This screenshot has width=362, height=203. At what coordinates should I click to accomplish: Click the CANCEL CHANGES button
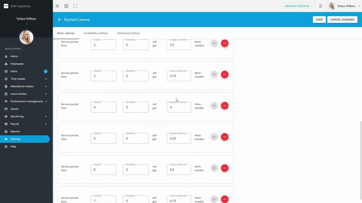tap(342, 19)
